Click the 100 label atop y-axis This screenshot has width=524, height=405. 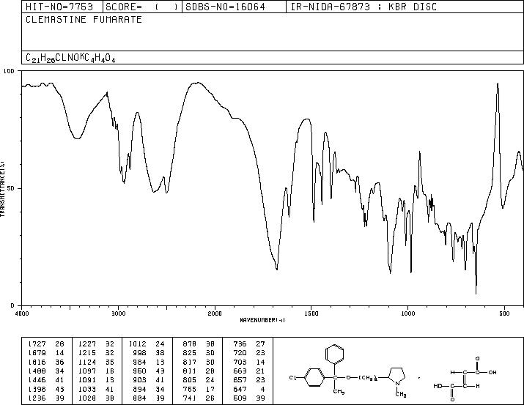point(9,71)
